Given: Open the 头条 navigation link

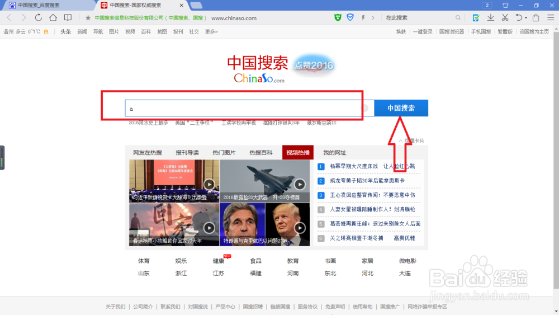Looking at the screenshot, I should [x=65, y=32].
